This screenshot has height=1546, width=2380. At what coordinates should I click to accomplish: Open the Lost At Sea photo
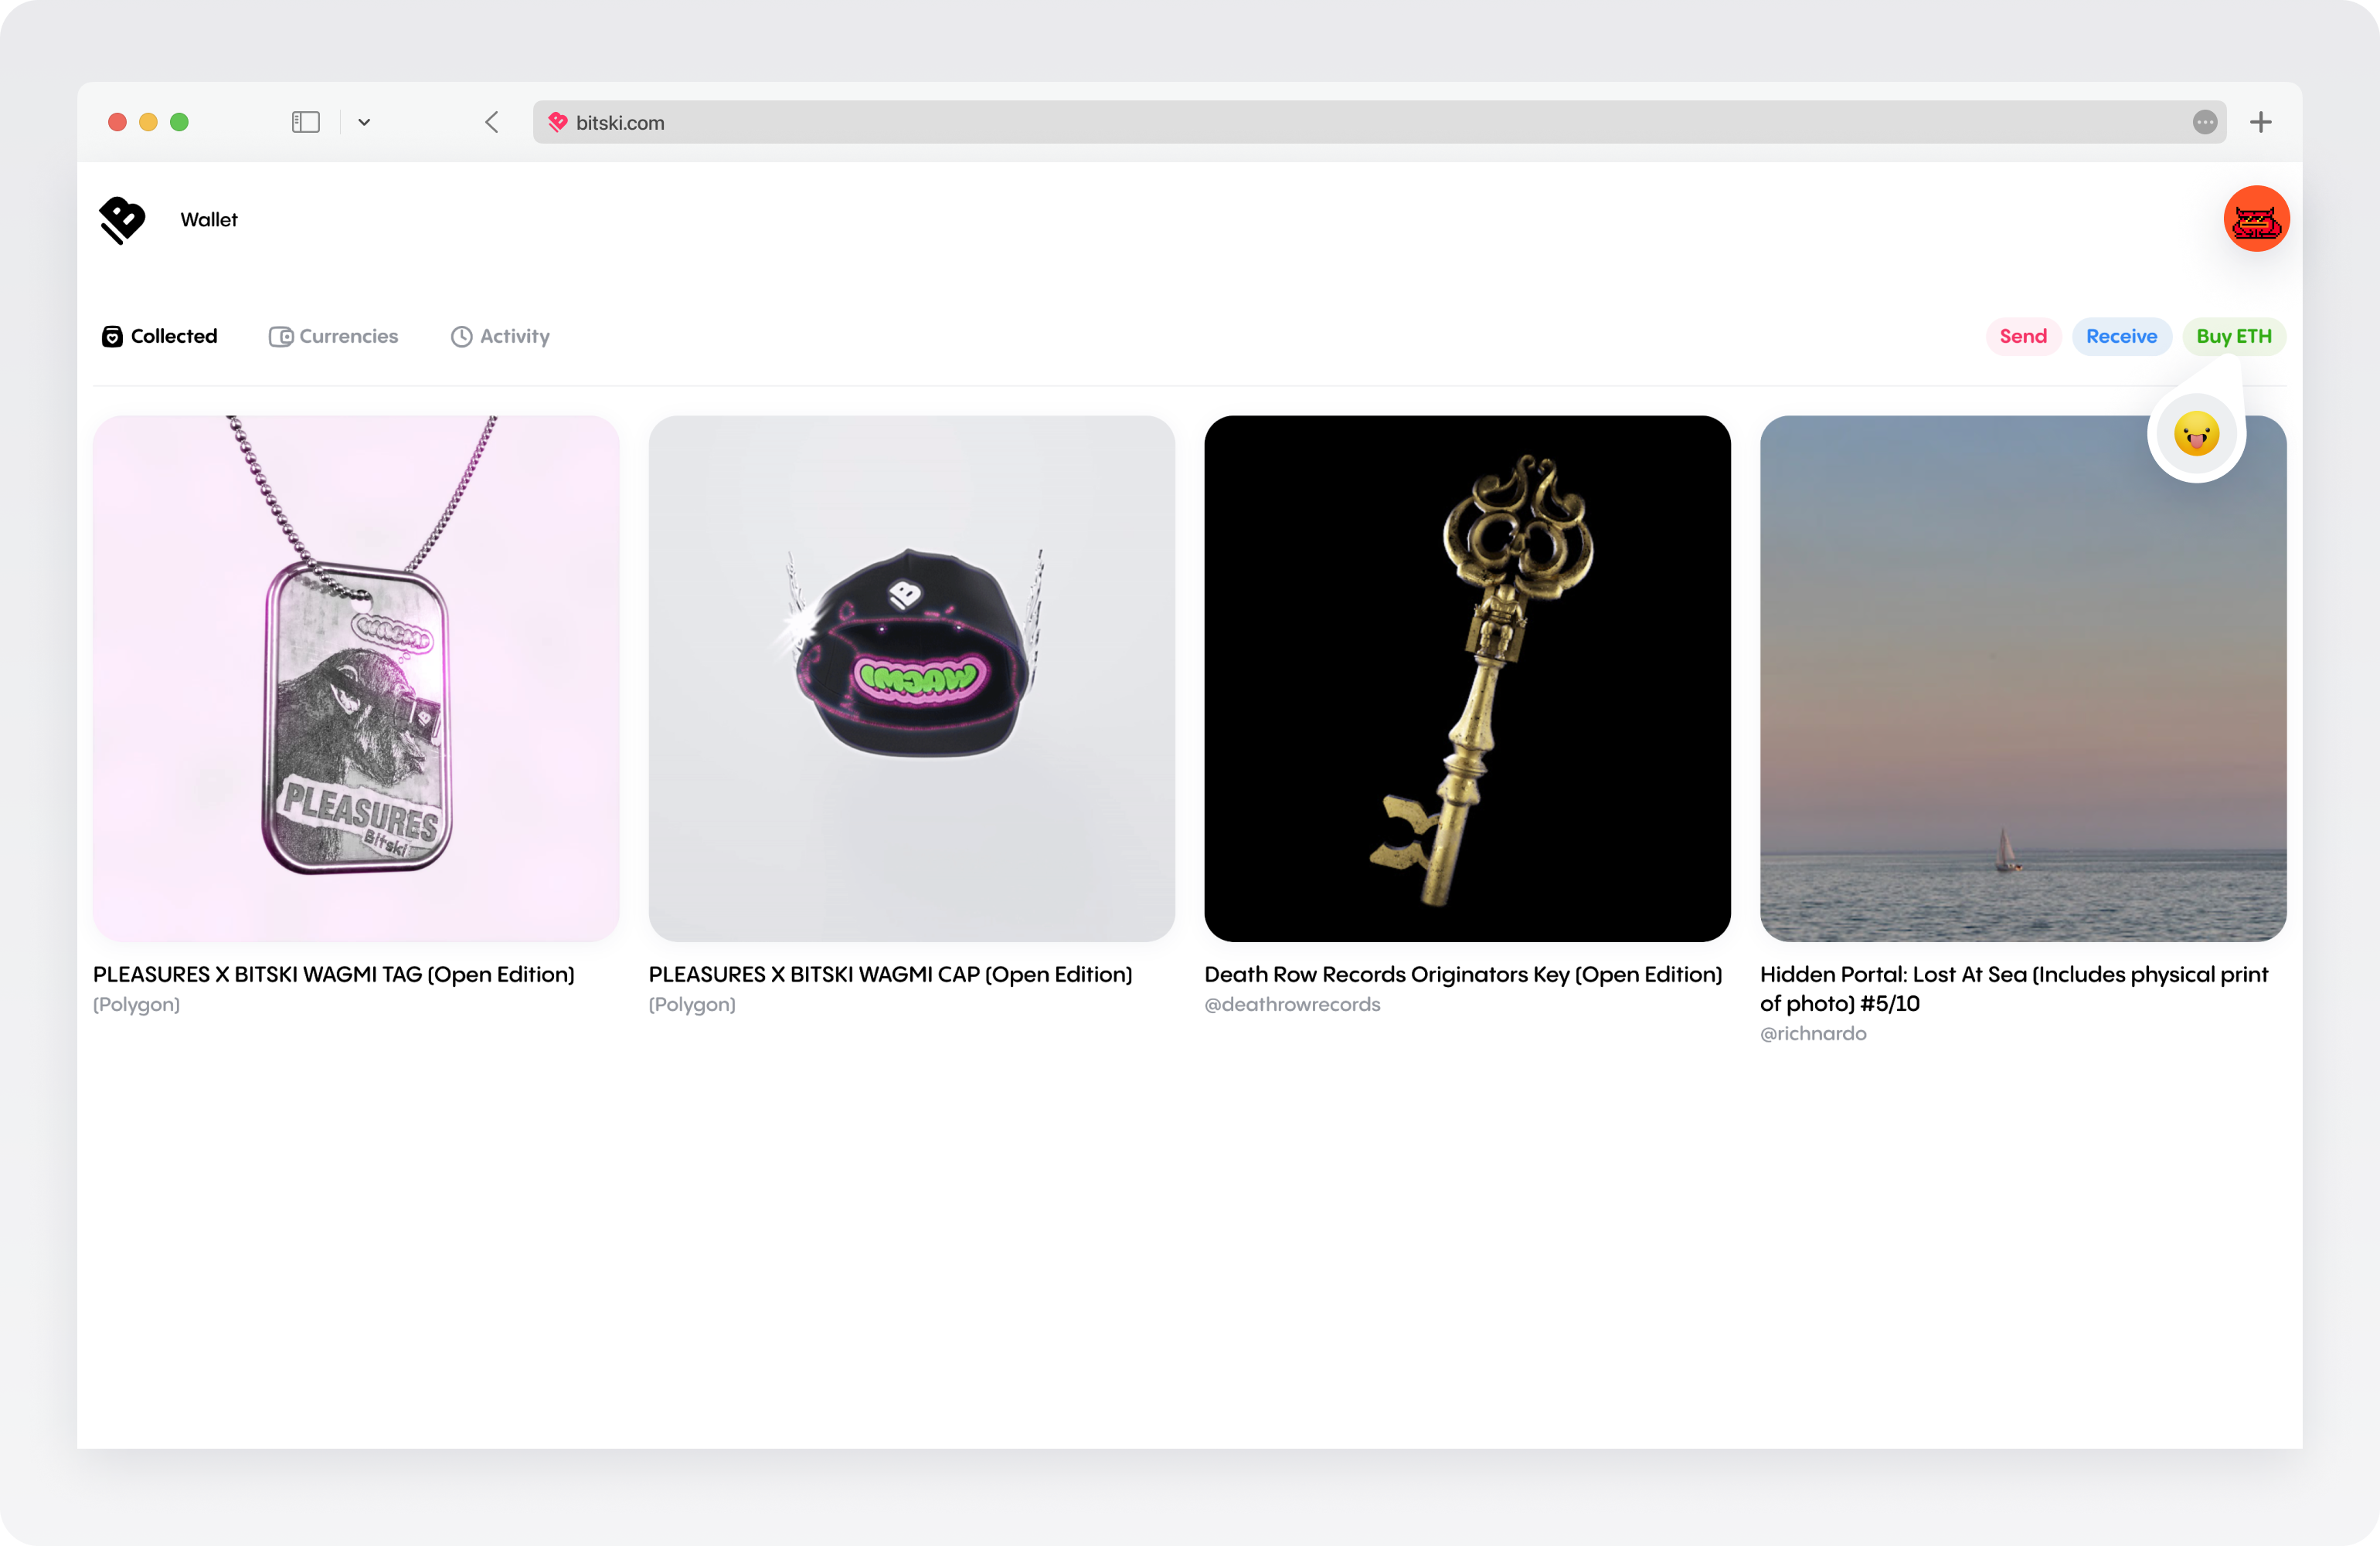point(2023,679)
